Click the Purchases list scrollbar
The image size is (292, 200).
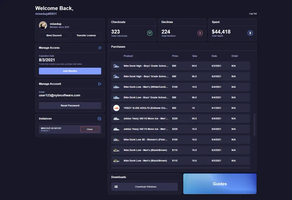click(254, 124)
